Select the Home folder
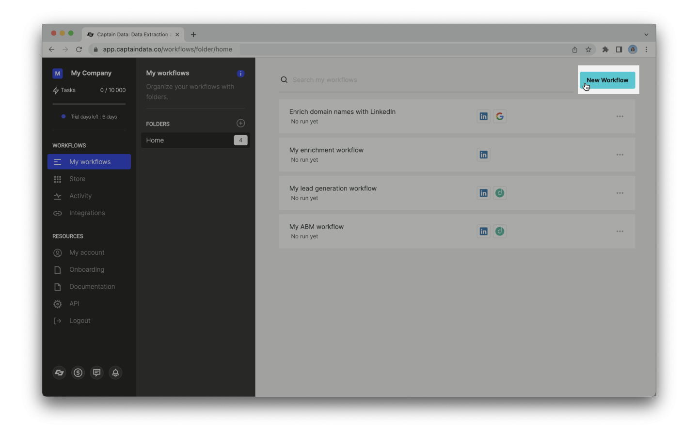 (195, 140)
